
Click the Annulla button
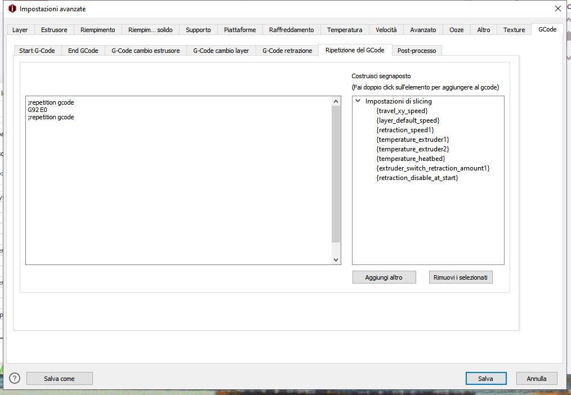click(536, 379)
